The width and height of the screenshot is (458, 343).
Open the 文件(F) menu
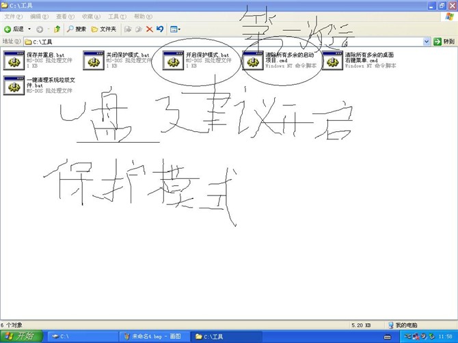click(x=14, y=16)
